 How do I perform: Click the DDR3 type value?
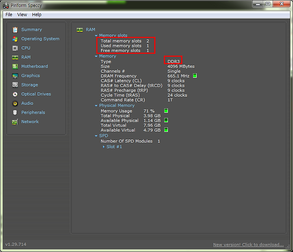[x=173, y=62]
